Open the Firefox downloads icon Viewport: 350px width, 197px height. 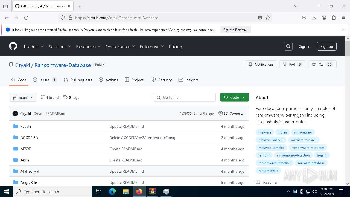[x=314, y=18]
